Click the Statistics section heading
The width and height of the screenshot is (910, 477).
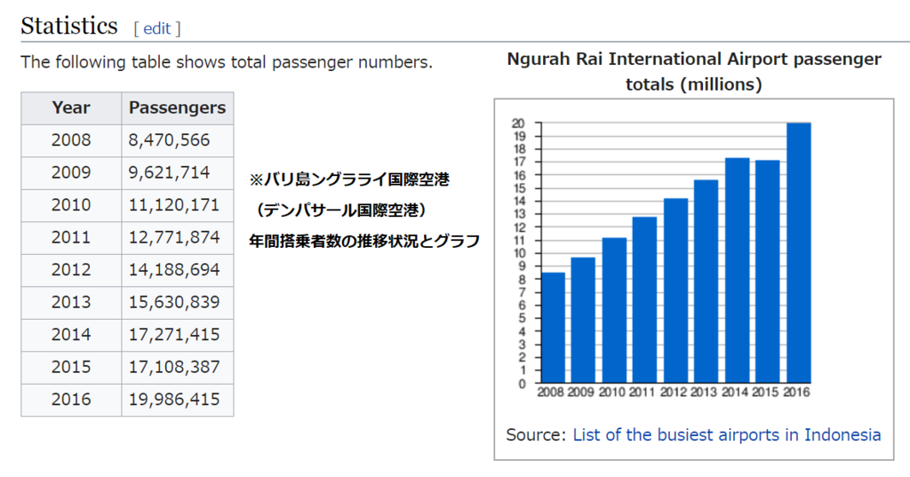point(69,26)
